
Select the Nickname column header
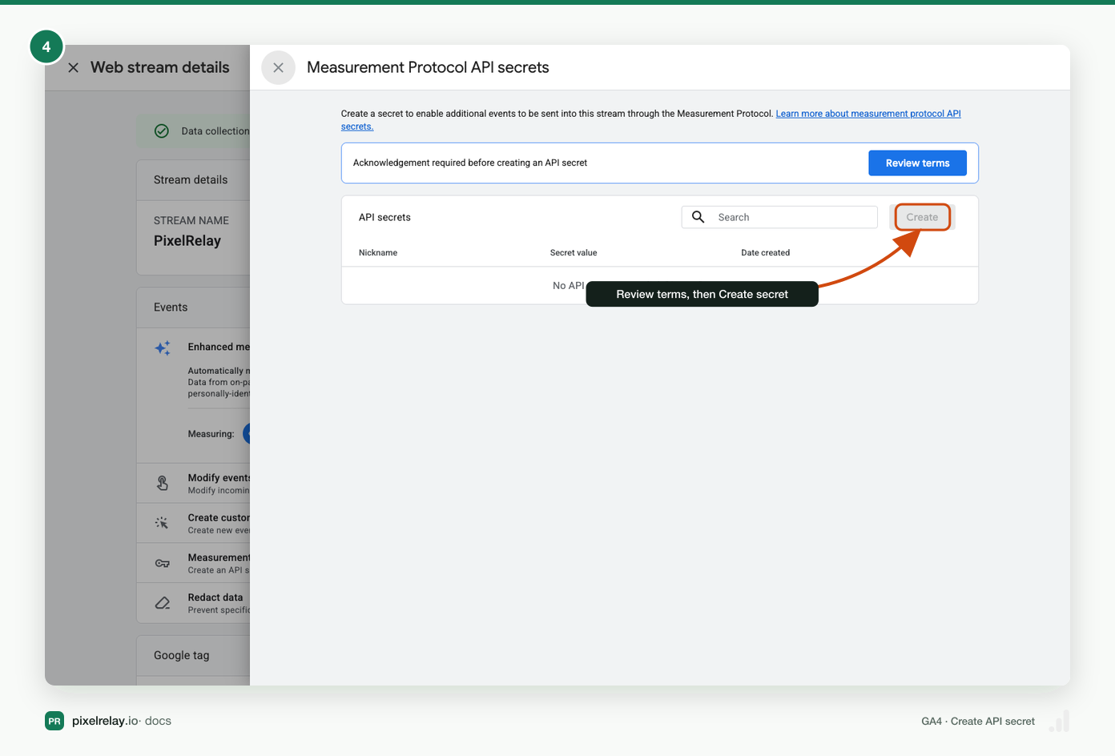point(378,253)
